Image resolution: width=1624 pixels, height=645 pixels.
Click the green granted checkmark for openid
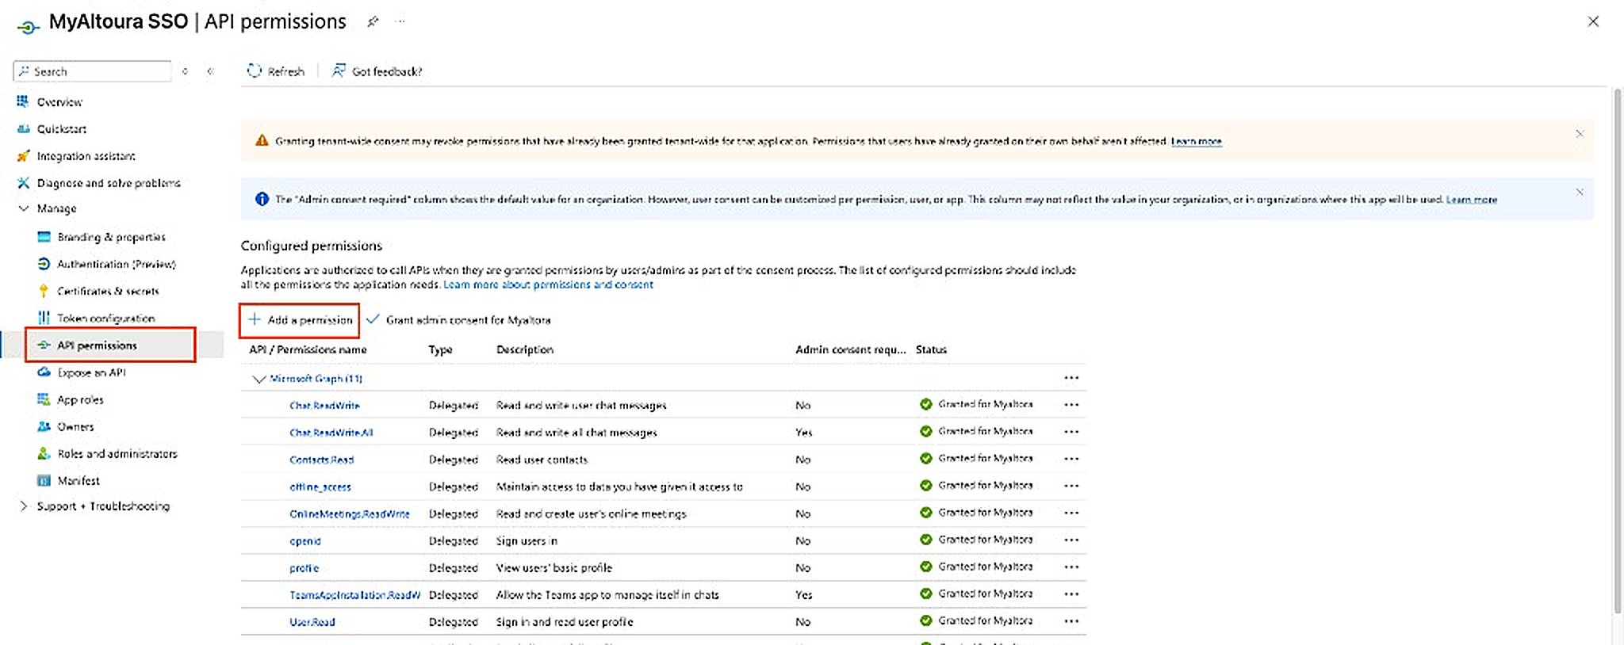pyautogui.click(x=925, y=540)
